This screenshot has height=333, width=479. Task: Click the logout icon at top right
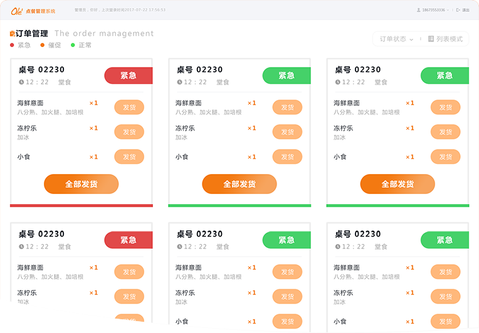coord(459,11)
